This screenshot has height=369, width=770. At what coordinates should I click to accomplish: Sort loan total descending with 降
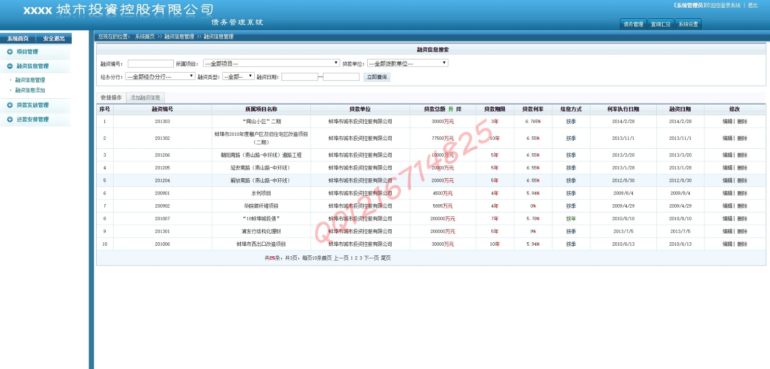pos(459,109)
